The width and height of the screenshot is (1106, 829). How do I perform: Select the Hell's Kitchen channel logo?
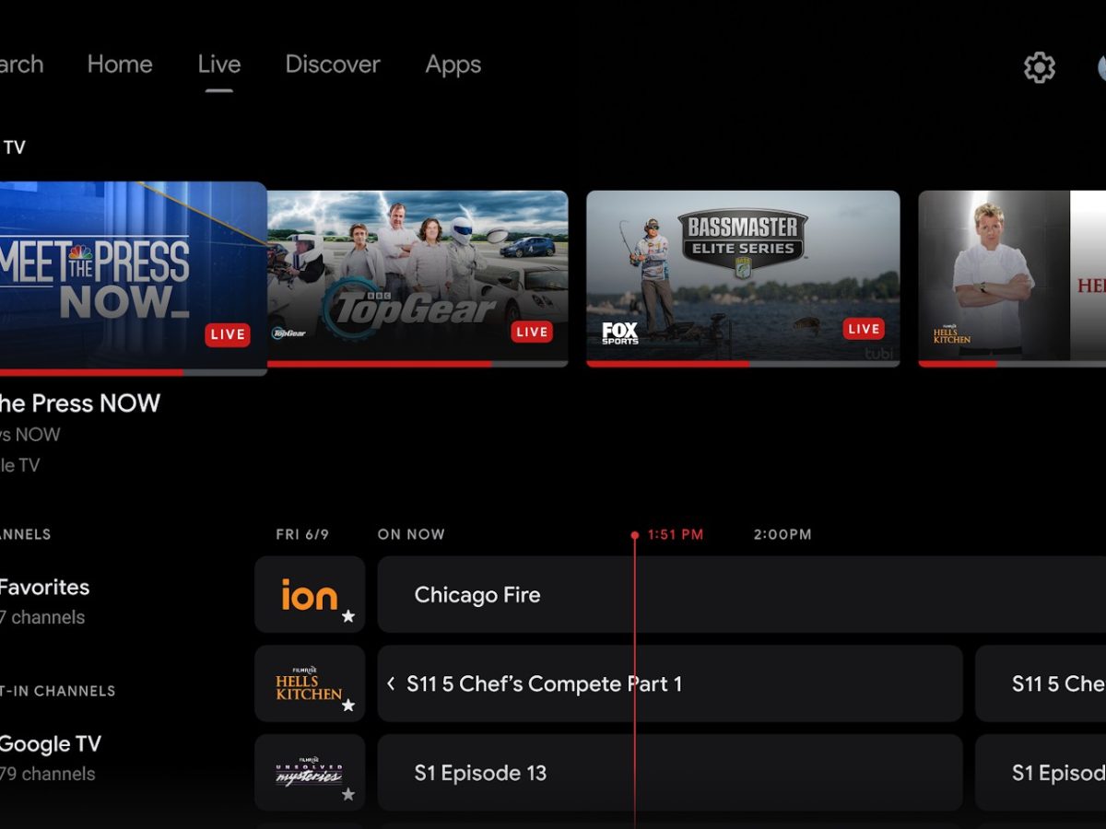click(309, 683)
